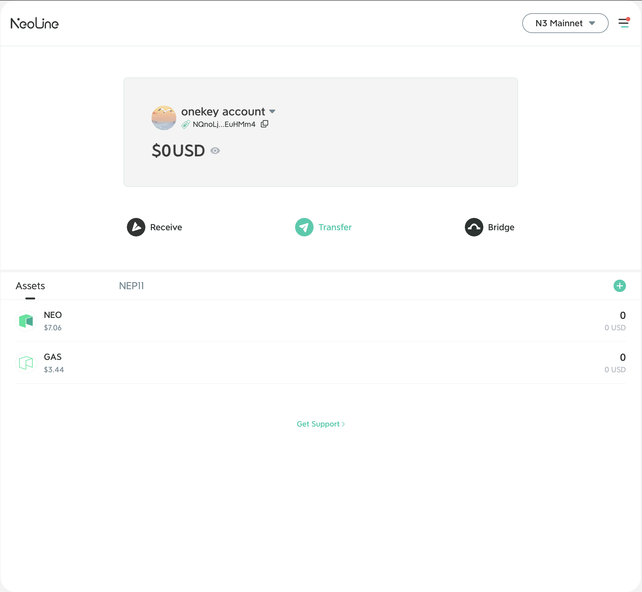Click the hardware wallet icon beside address
Image resolution: width=642 pixels, height=592 pixels.
click(x=186, y=124)
